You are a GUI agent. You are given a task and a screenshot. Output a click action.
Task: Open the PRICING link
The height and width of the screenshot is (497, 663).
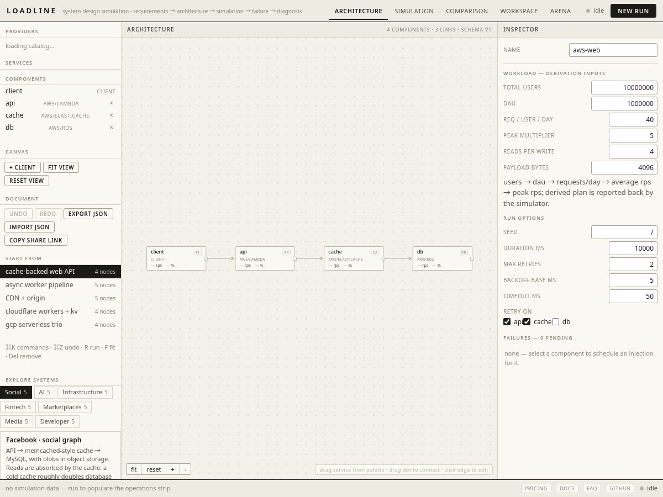click(536, 489)
